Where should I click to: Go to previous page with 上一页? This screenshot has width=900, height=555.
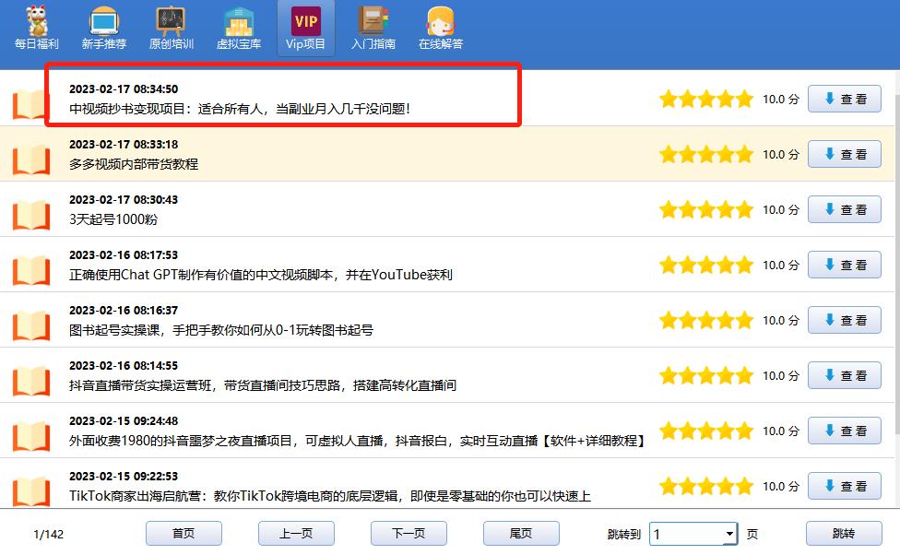tap(296, 533)
